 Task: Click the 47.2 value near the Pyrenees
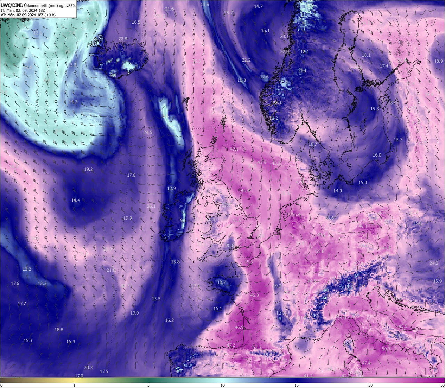(x=231, y=345)
